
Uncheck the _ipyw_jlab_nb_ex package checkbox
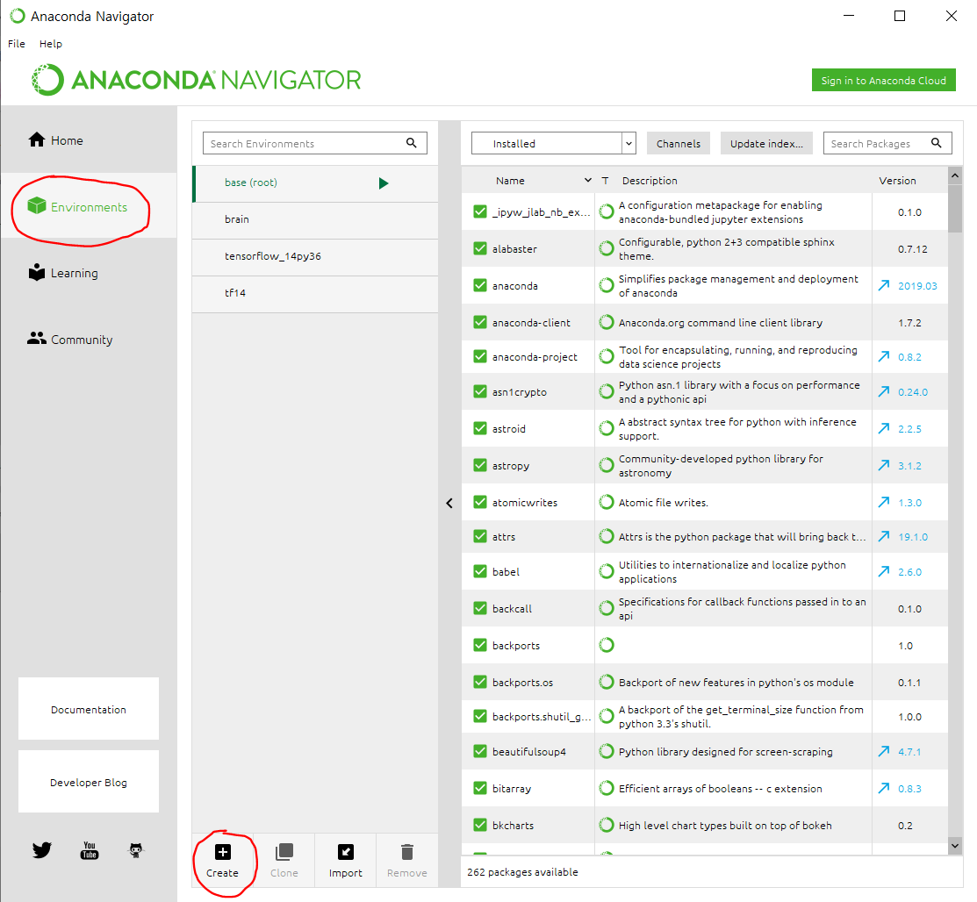tap(480, 211)
